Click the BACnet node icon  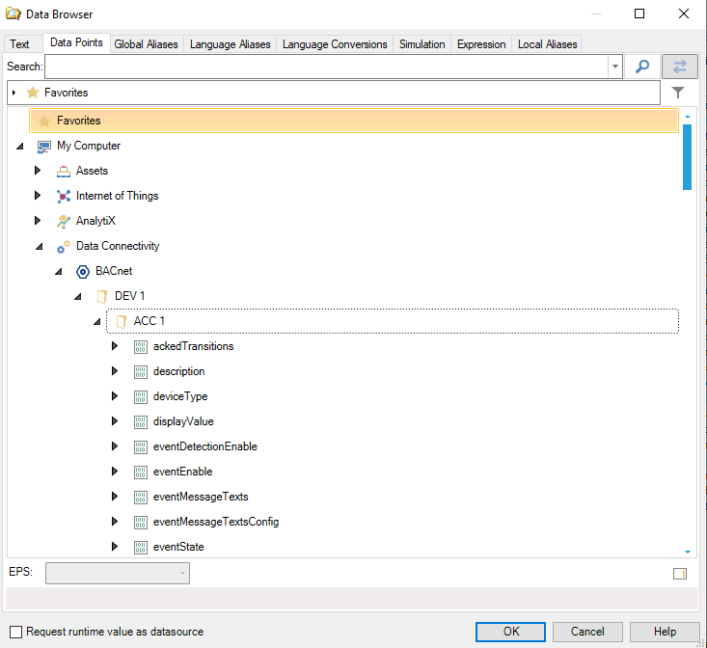83,271
